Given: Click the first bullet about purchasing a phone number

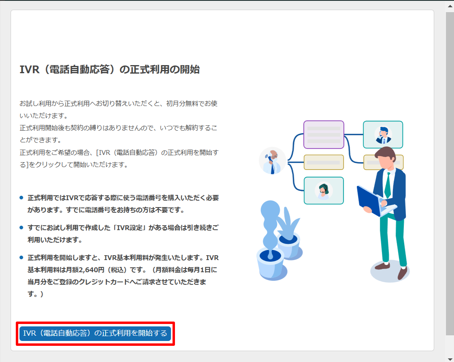Looking at the screenshot, I should (x=123, y=204).
